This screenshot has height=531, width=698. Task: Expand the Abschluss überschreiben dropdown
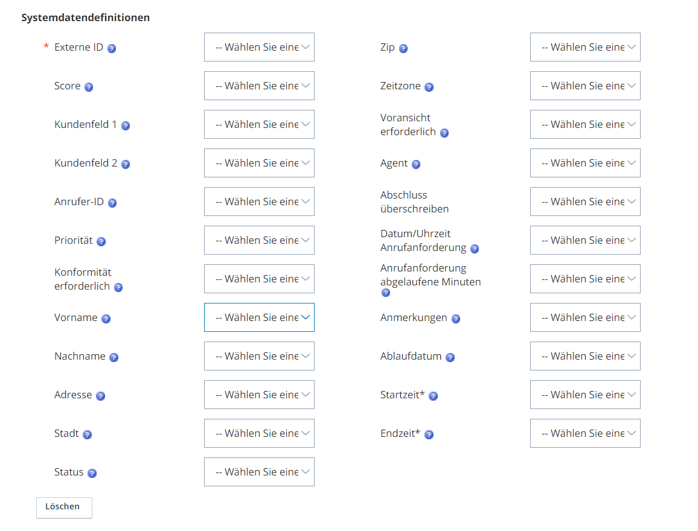(585, 202)
